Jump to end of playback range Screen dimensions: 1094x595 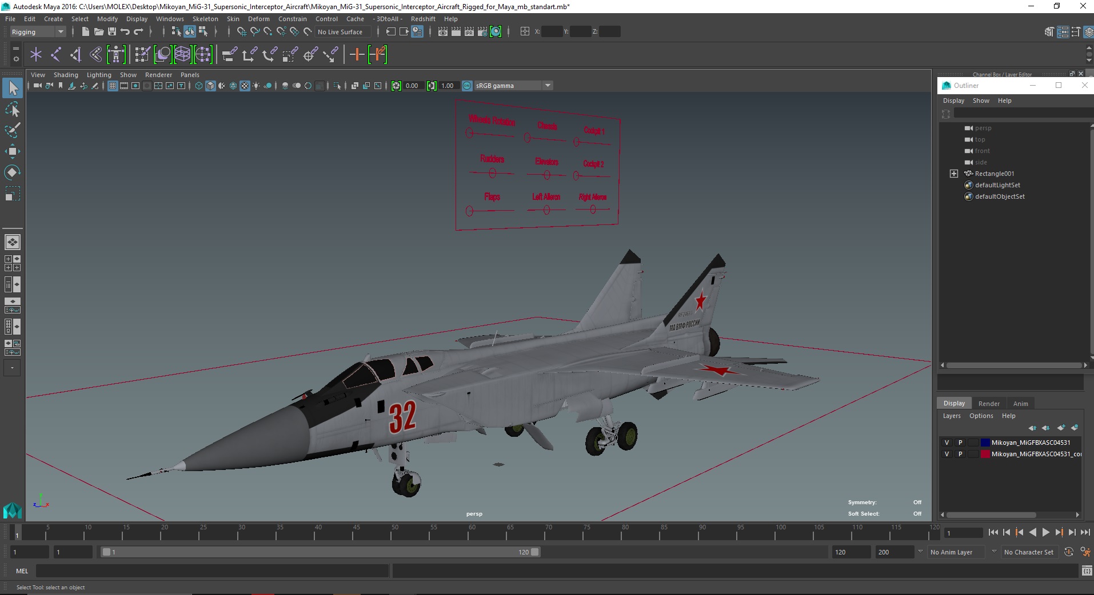point(1085,532)
